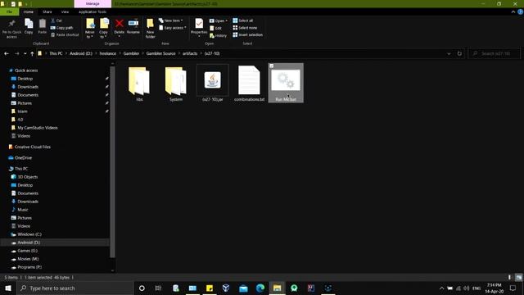Screen dimensions: 524x295
Task: Click the Paste ribbon button
Action: point(42,26)
